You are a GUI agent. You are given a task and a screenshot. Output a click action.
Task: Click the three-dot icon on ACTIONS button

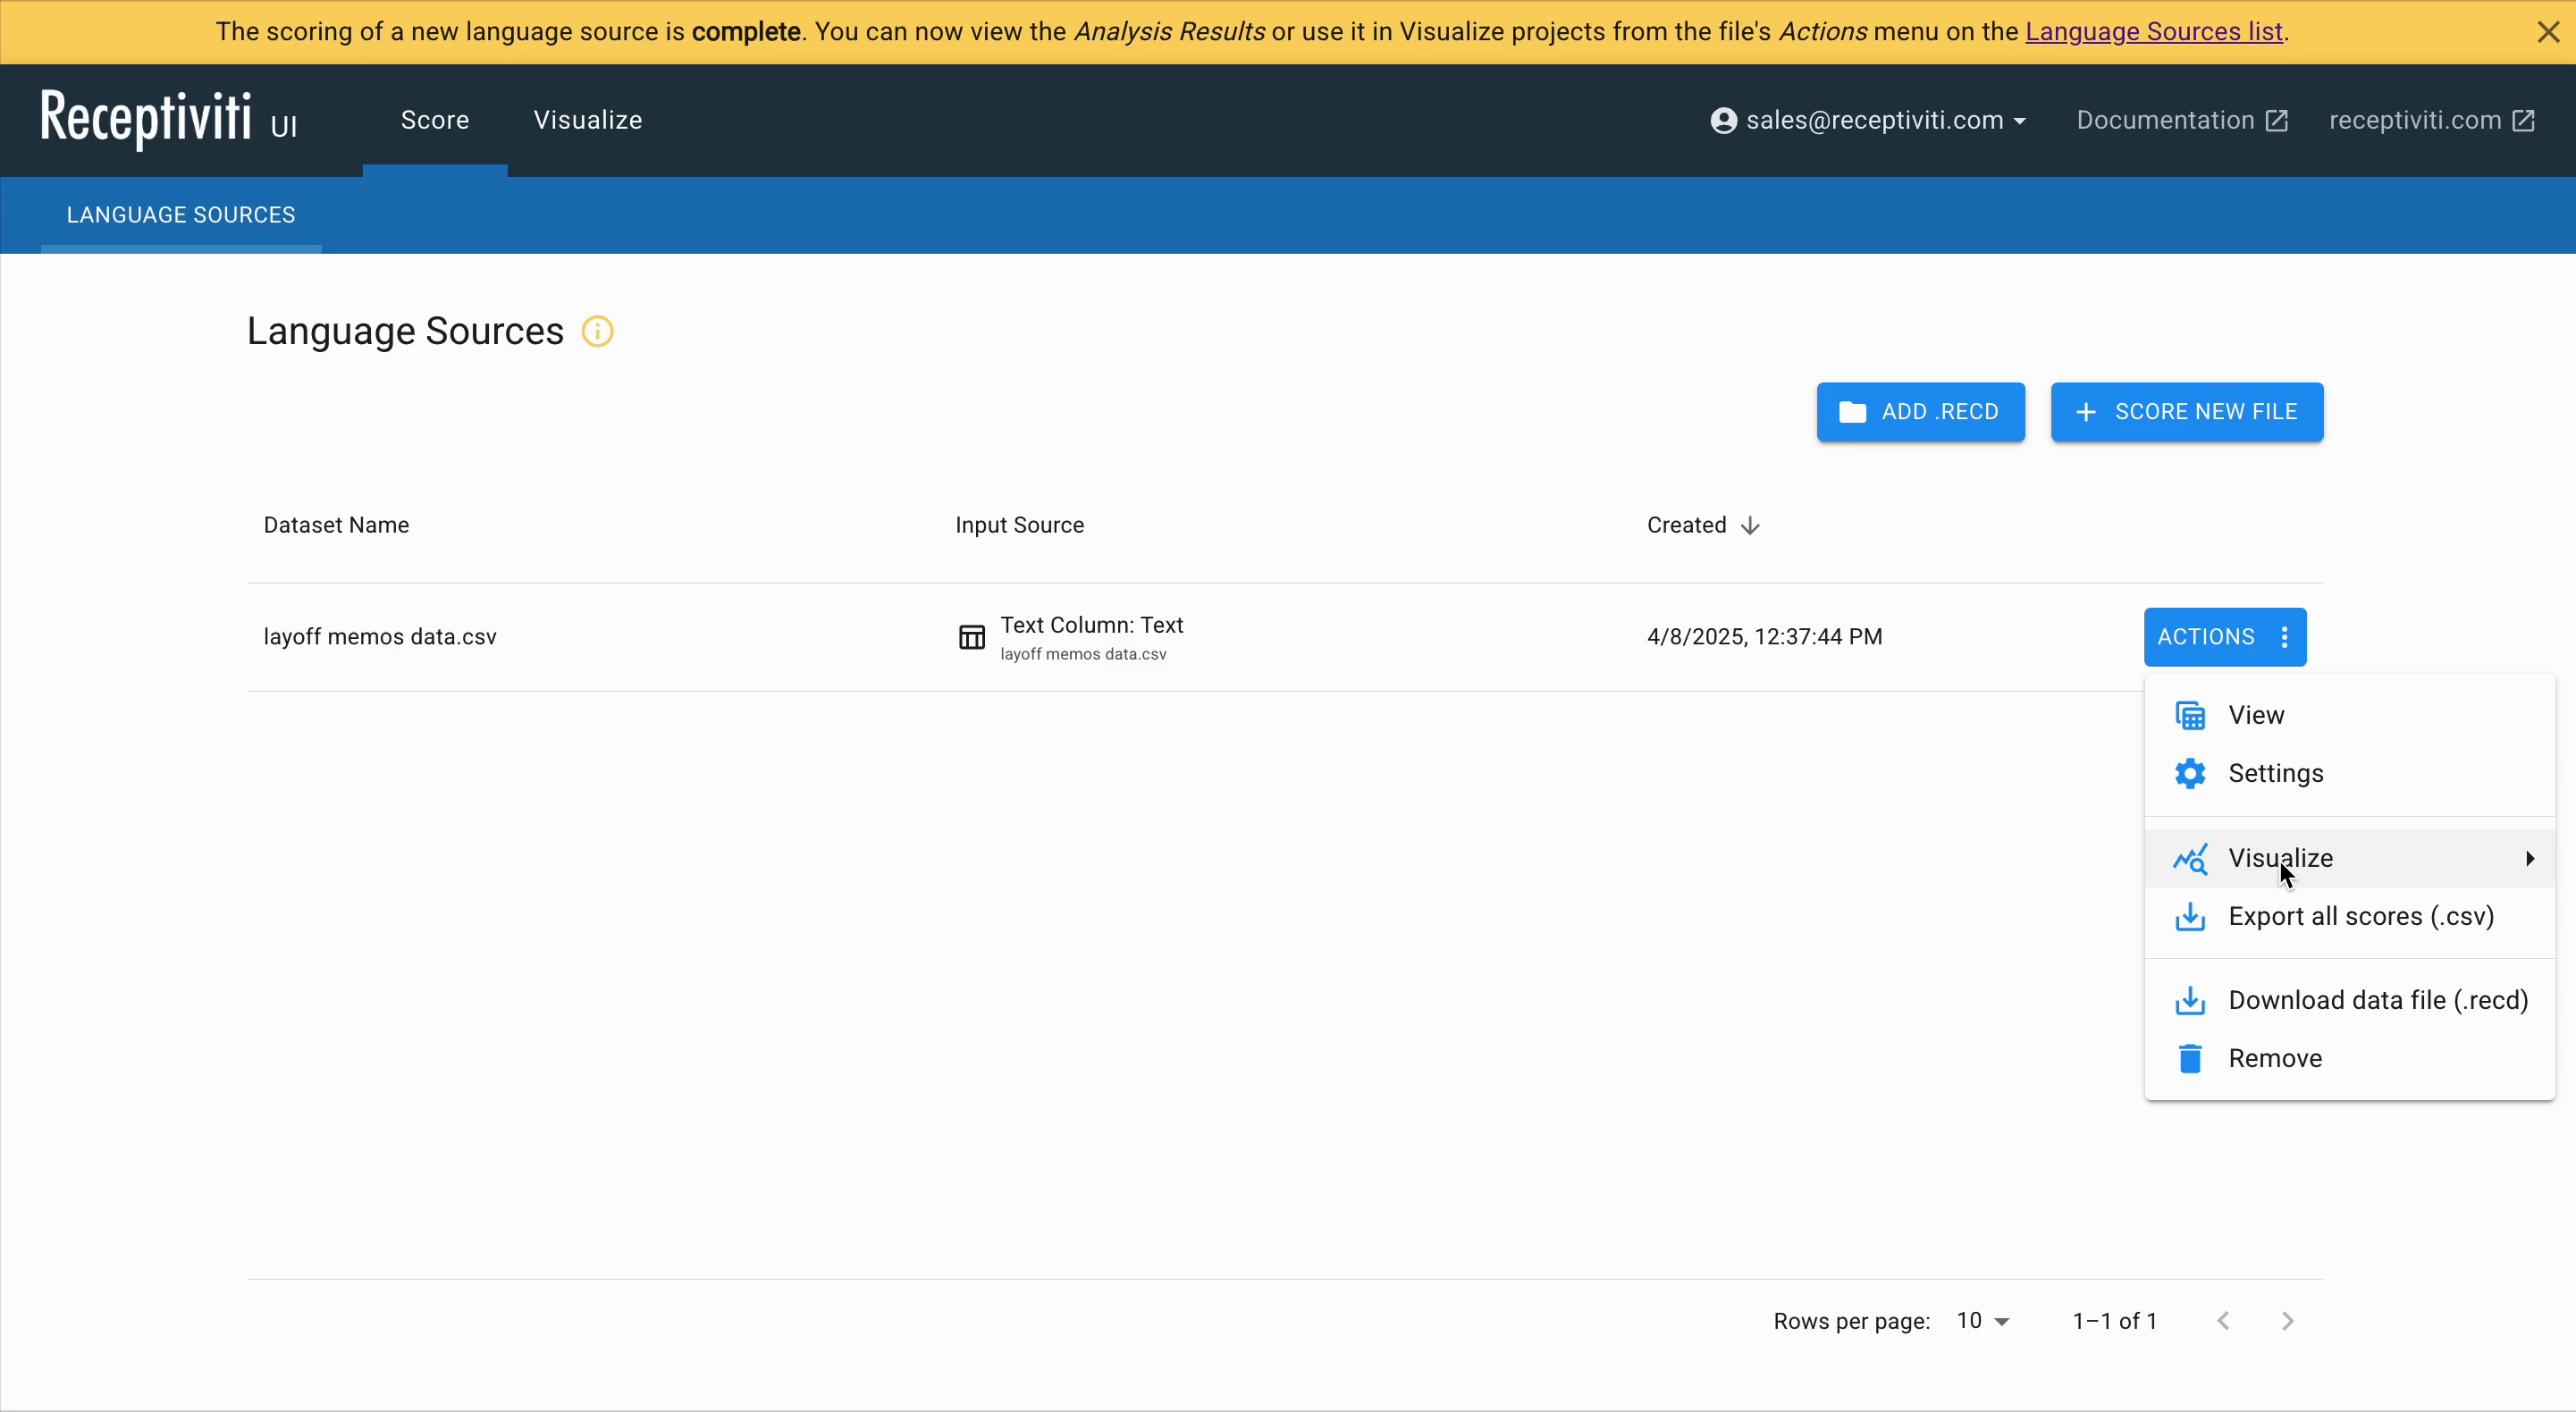[2285, 637]
